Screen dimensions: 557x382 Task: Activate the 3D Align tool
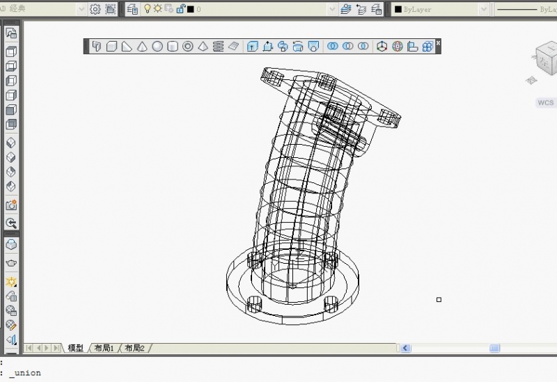pyautogui.click(x=412, y=47)
